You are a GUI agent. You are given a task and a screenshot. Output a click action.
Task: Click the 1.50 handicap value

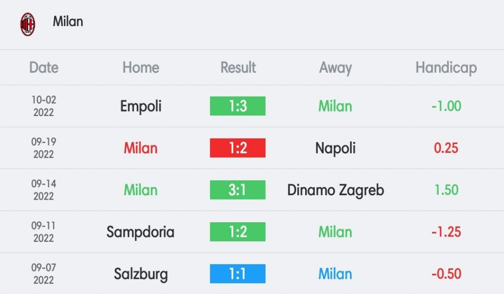(446, 190)
